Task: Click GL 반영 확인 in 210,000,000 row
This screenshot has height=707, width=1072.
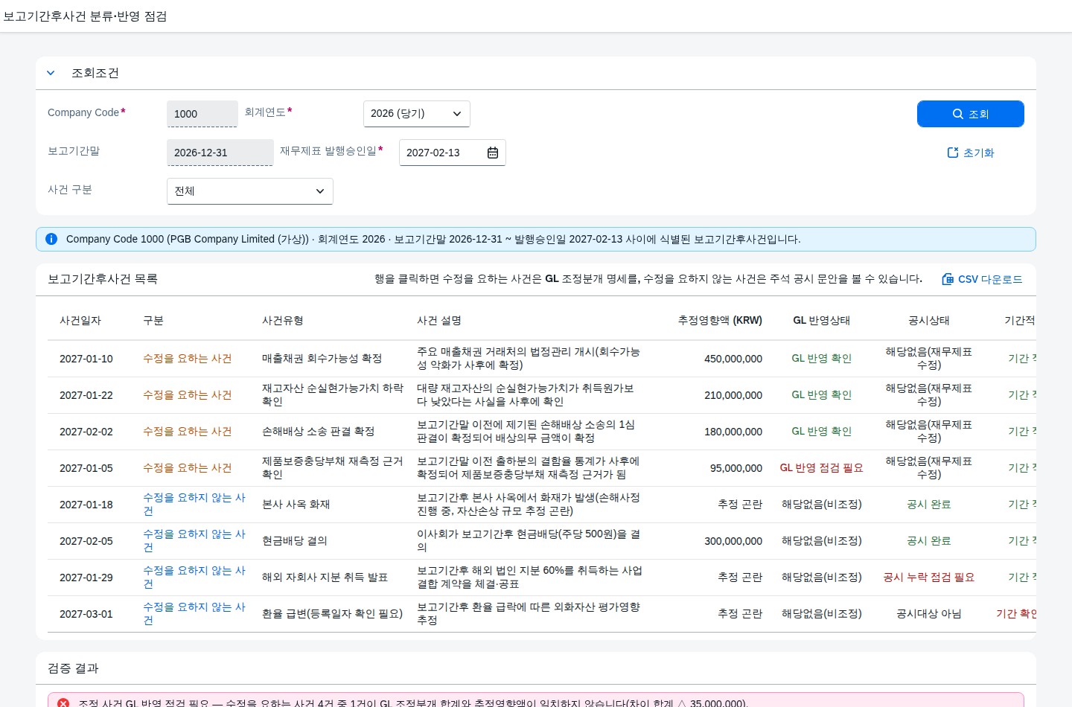Action: (x=821, y=395)
